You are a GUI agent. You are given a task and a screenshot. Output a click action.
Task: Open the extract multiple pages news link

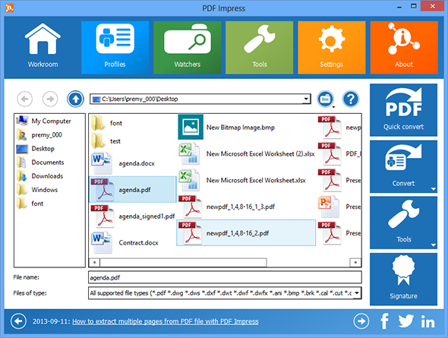165,321
